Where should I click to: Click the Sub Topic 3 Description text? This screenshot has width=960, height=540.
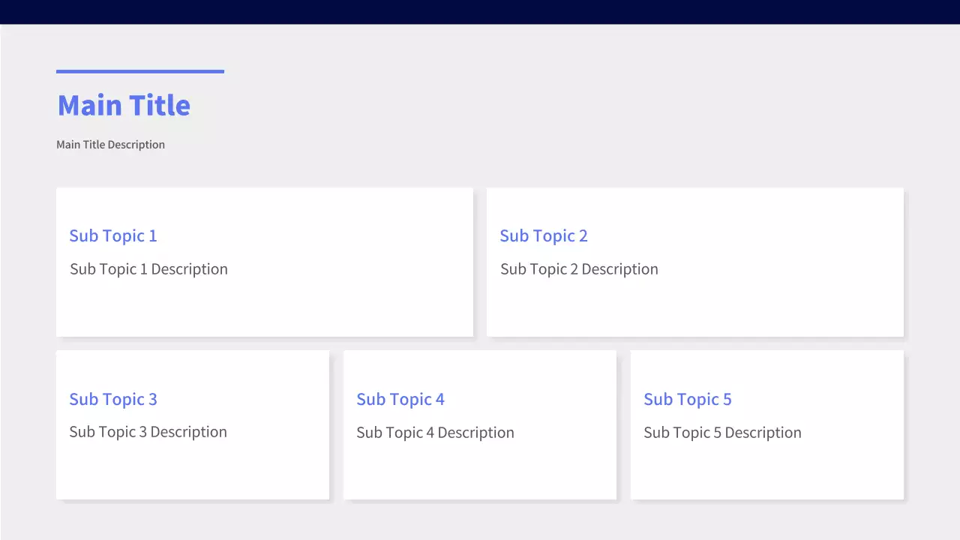click(x=148, y=432)
